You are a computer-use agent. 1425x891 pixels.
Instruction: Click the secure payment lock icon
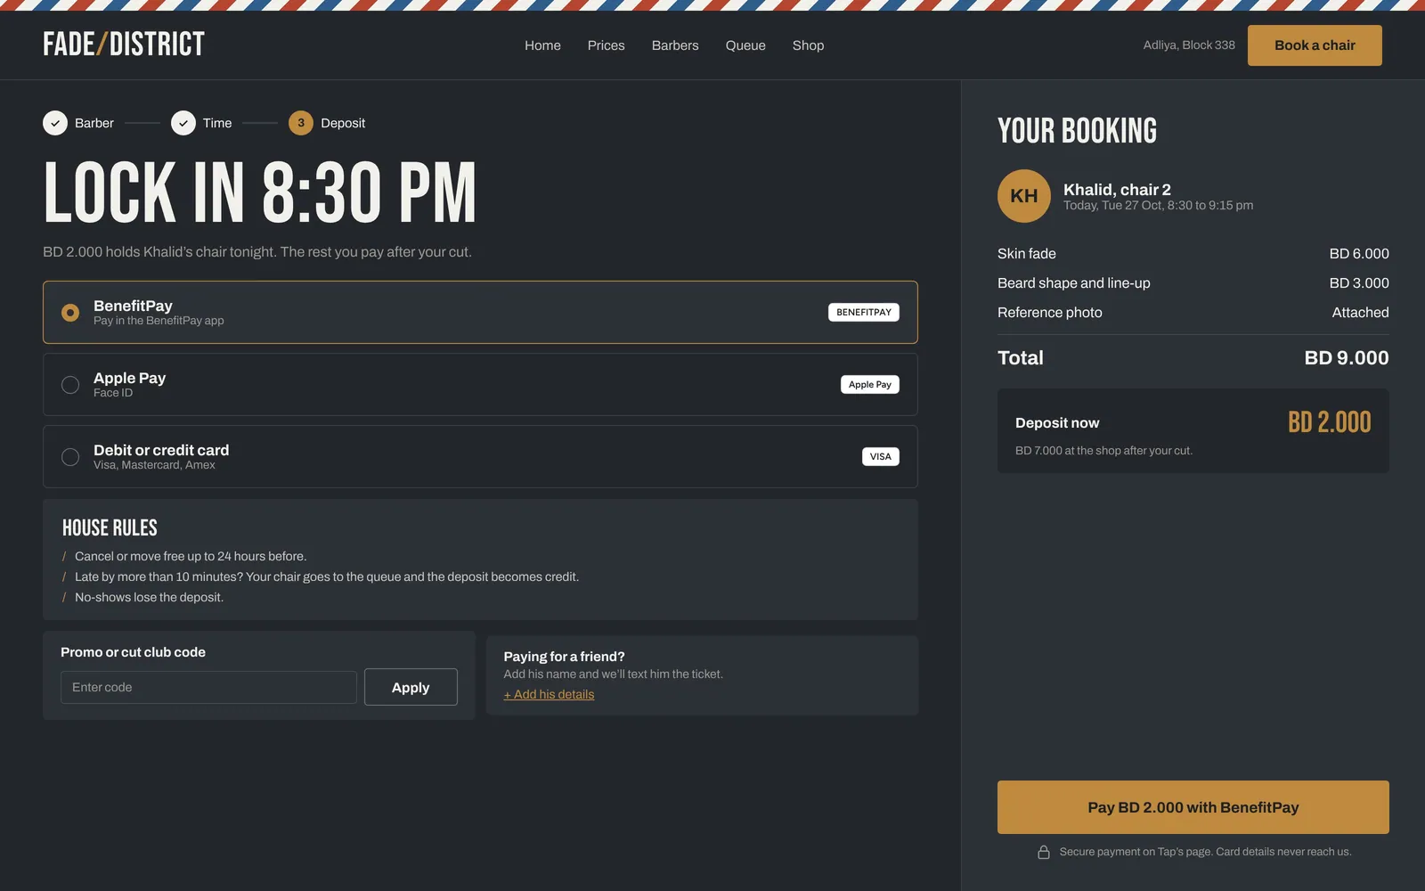[1044, 852]
